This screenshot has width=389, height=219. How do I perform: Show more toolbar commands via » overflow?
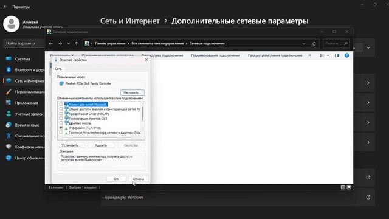tap(309, 55)
